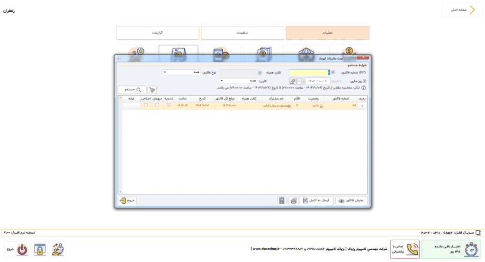Click the eraser icon beside date
The height and width of the screenshot is (262, 485).
click(293, 81)
